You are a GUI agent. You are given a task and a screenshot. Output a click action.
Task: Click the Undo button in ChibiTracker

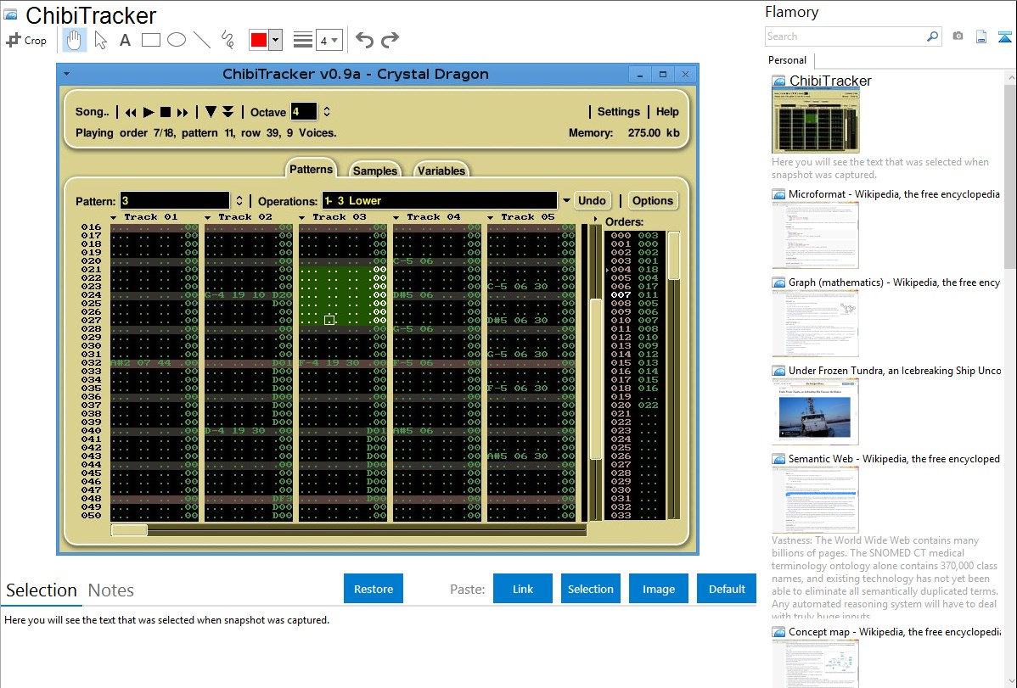coord(593,200)
